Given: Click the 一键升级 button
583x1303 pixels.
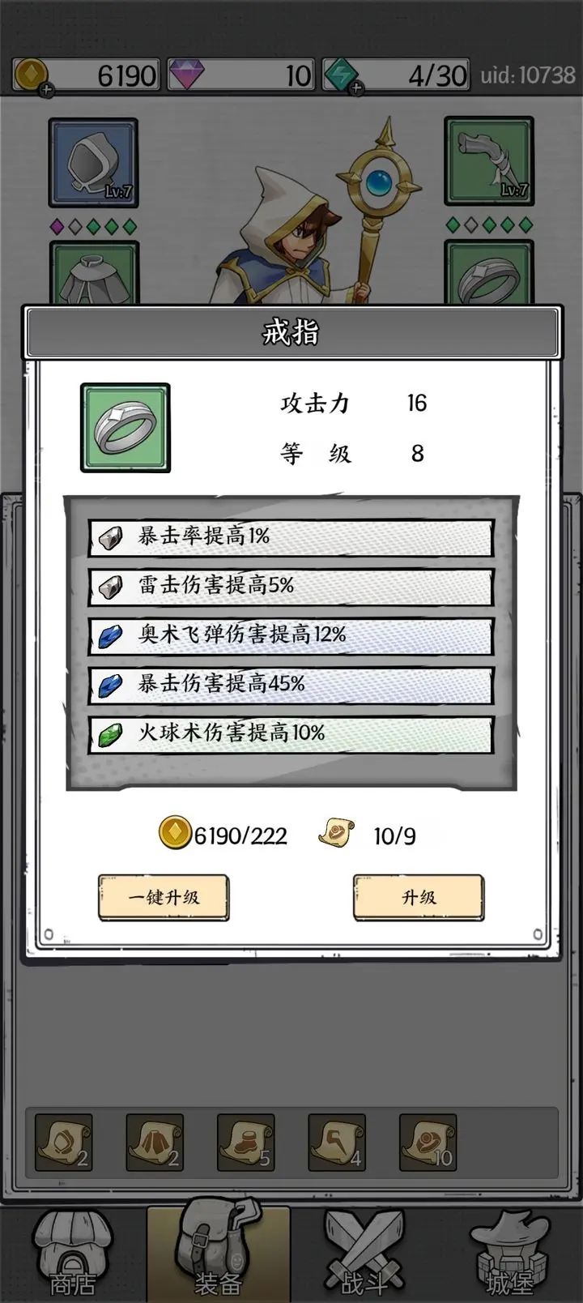Looking at the screenshot, I should point(164,897).
